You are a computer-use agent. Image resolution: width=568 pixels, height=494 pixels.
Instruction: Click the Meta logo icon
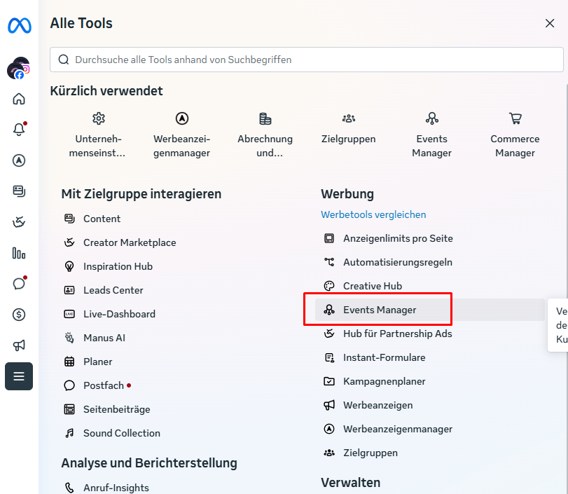pos(20,26)
